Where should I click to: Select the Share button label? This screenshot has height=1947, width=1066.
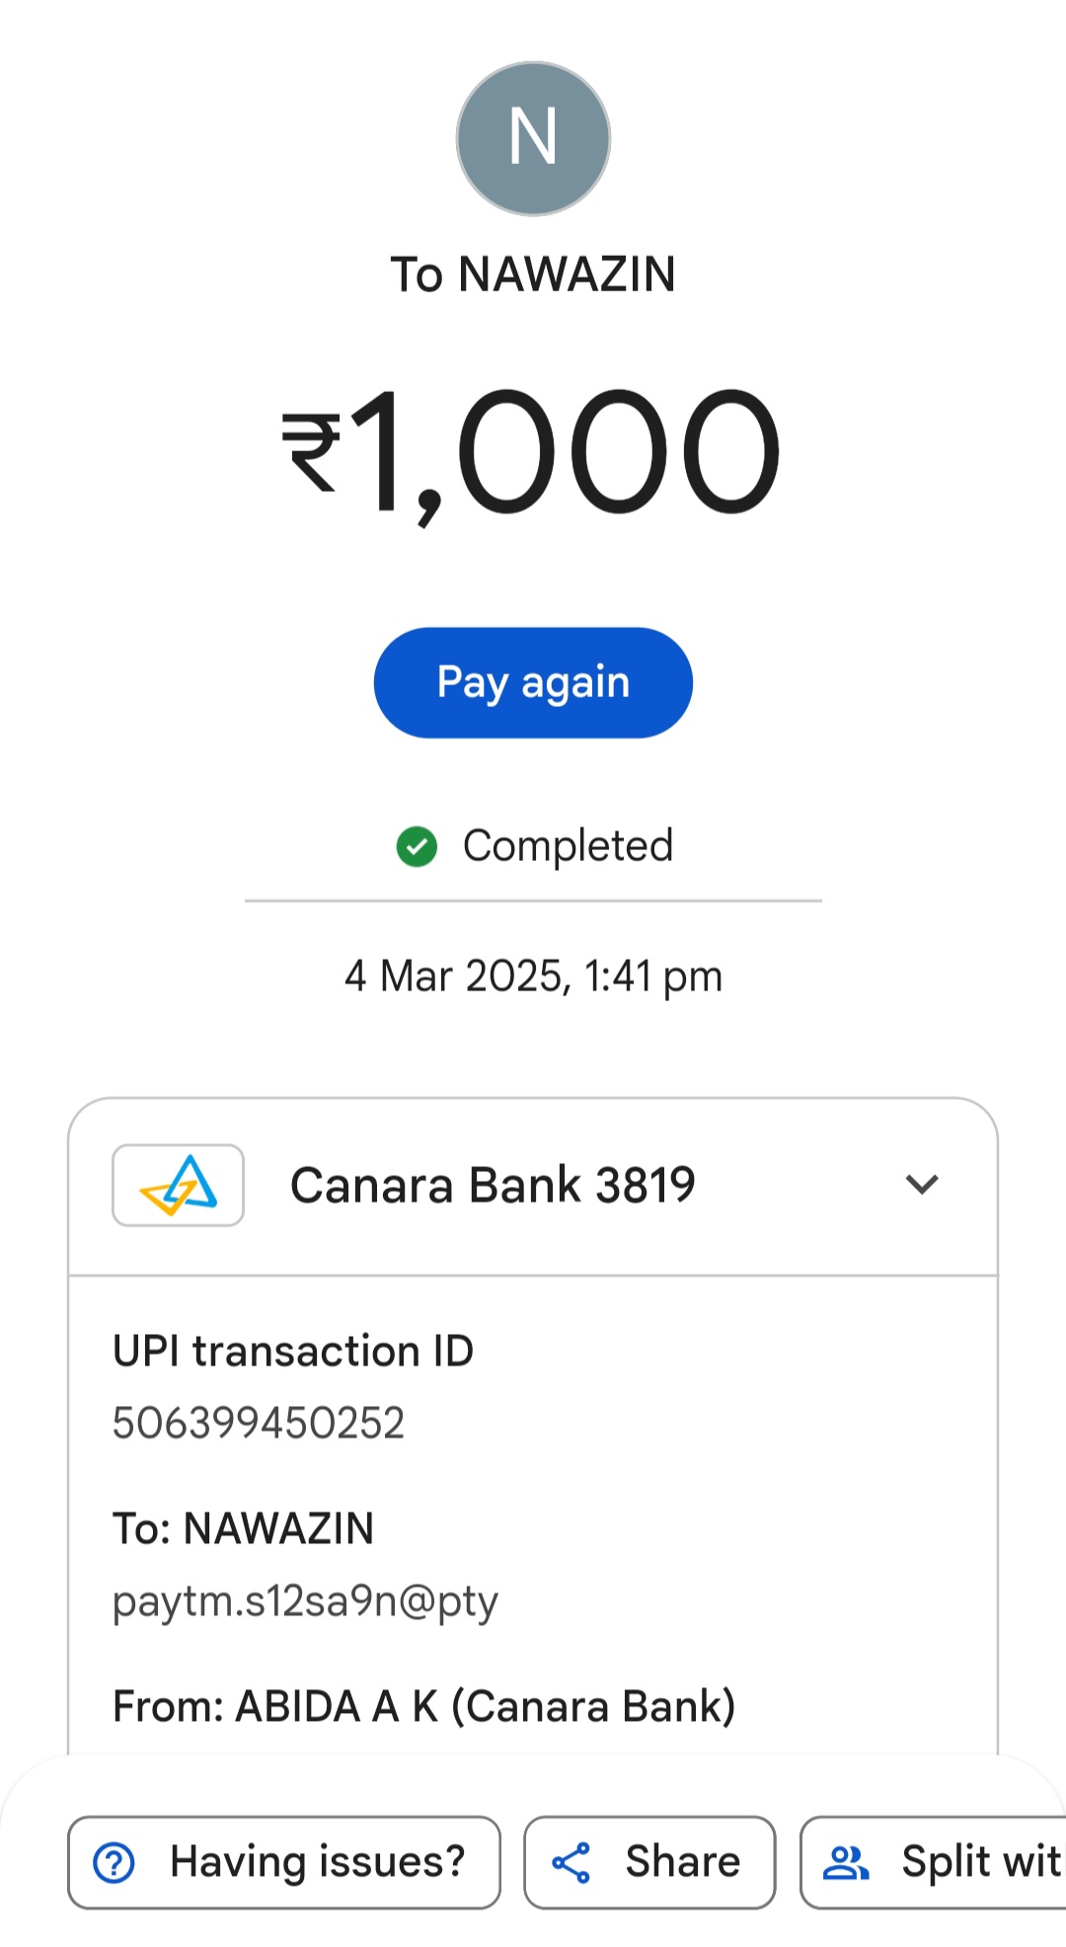pyautogui.click(x=683, y=1862)
